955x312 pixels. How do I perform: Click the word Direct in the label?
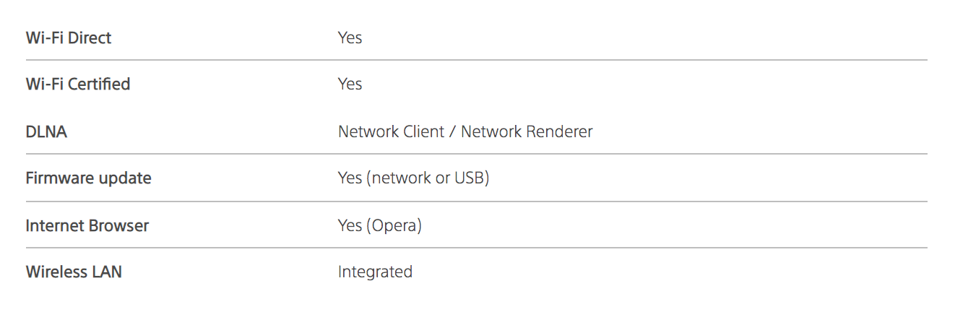tap(90, 38)
